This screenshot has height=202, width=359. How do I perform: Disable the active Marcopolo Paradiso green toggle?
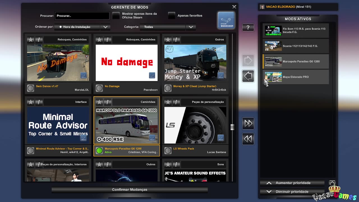coord(99,151)
